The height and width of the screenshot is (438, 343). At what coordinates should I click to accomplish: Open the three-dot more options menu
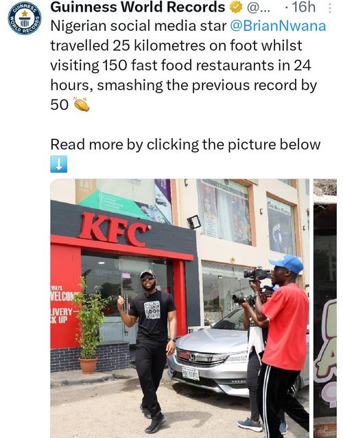point(329,8)
